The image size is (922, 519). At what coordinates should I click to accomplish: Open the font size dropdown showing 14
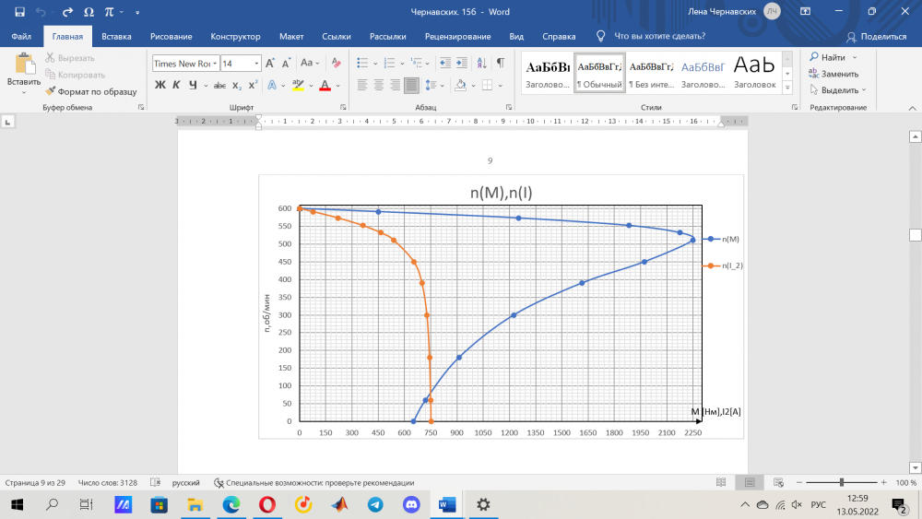coord(256,64)
